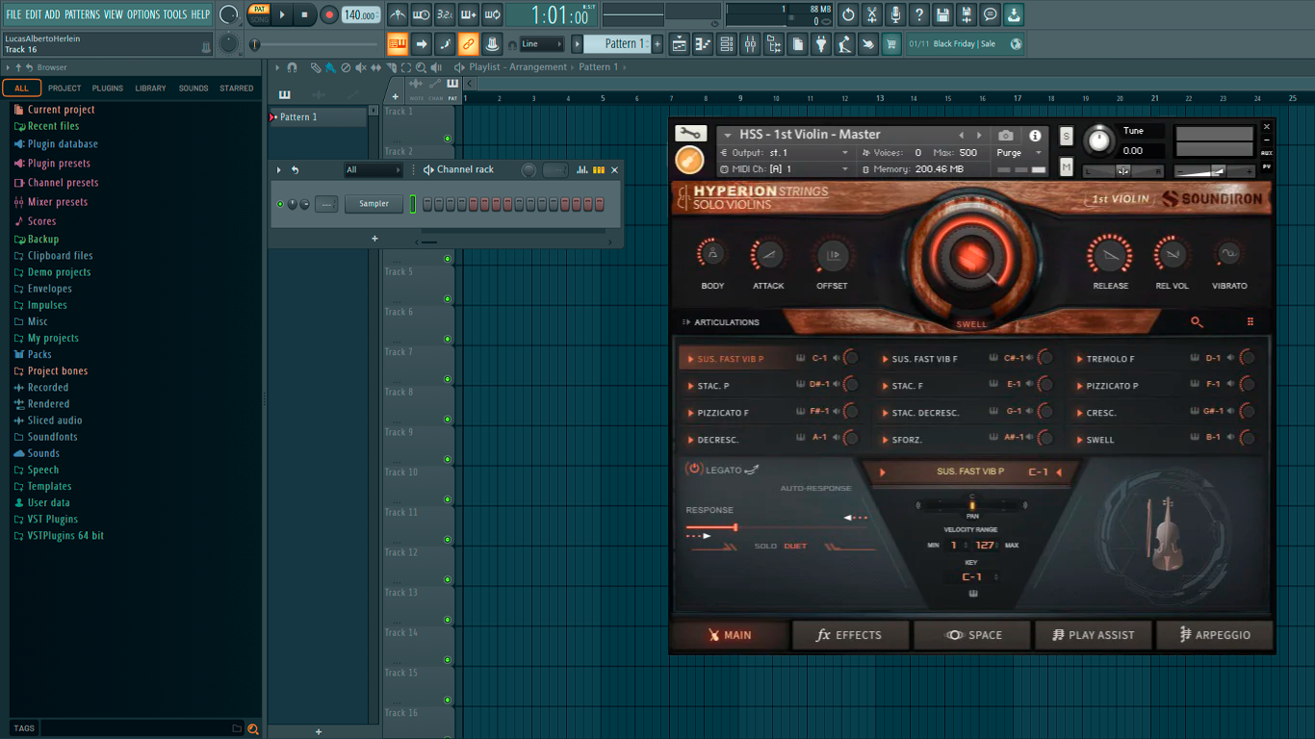Expand the TREMOLO F articulation arrow
The width and height of the screenshot is (1315, 739).
point(1079,359)
